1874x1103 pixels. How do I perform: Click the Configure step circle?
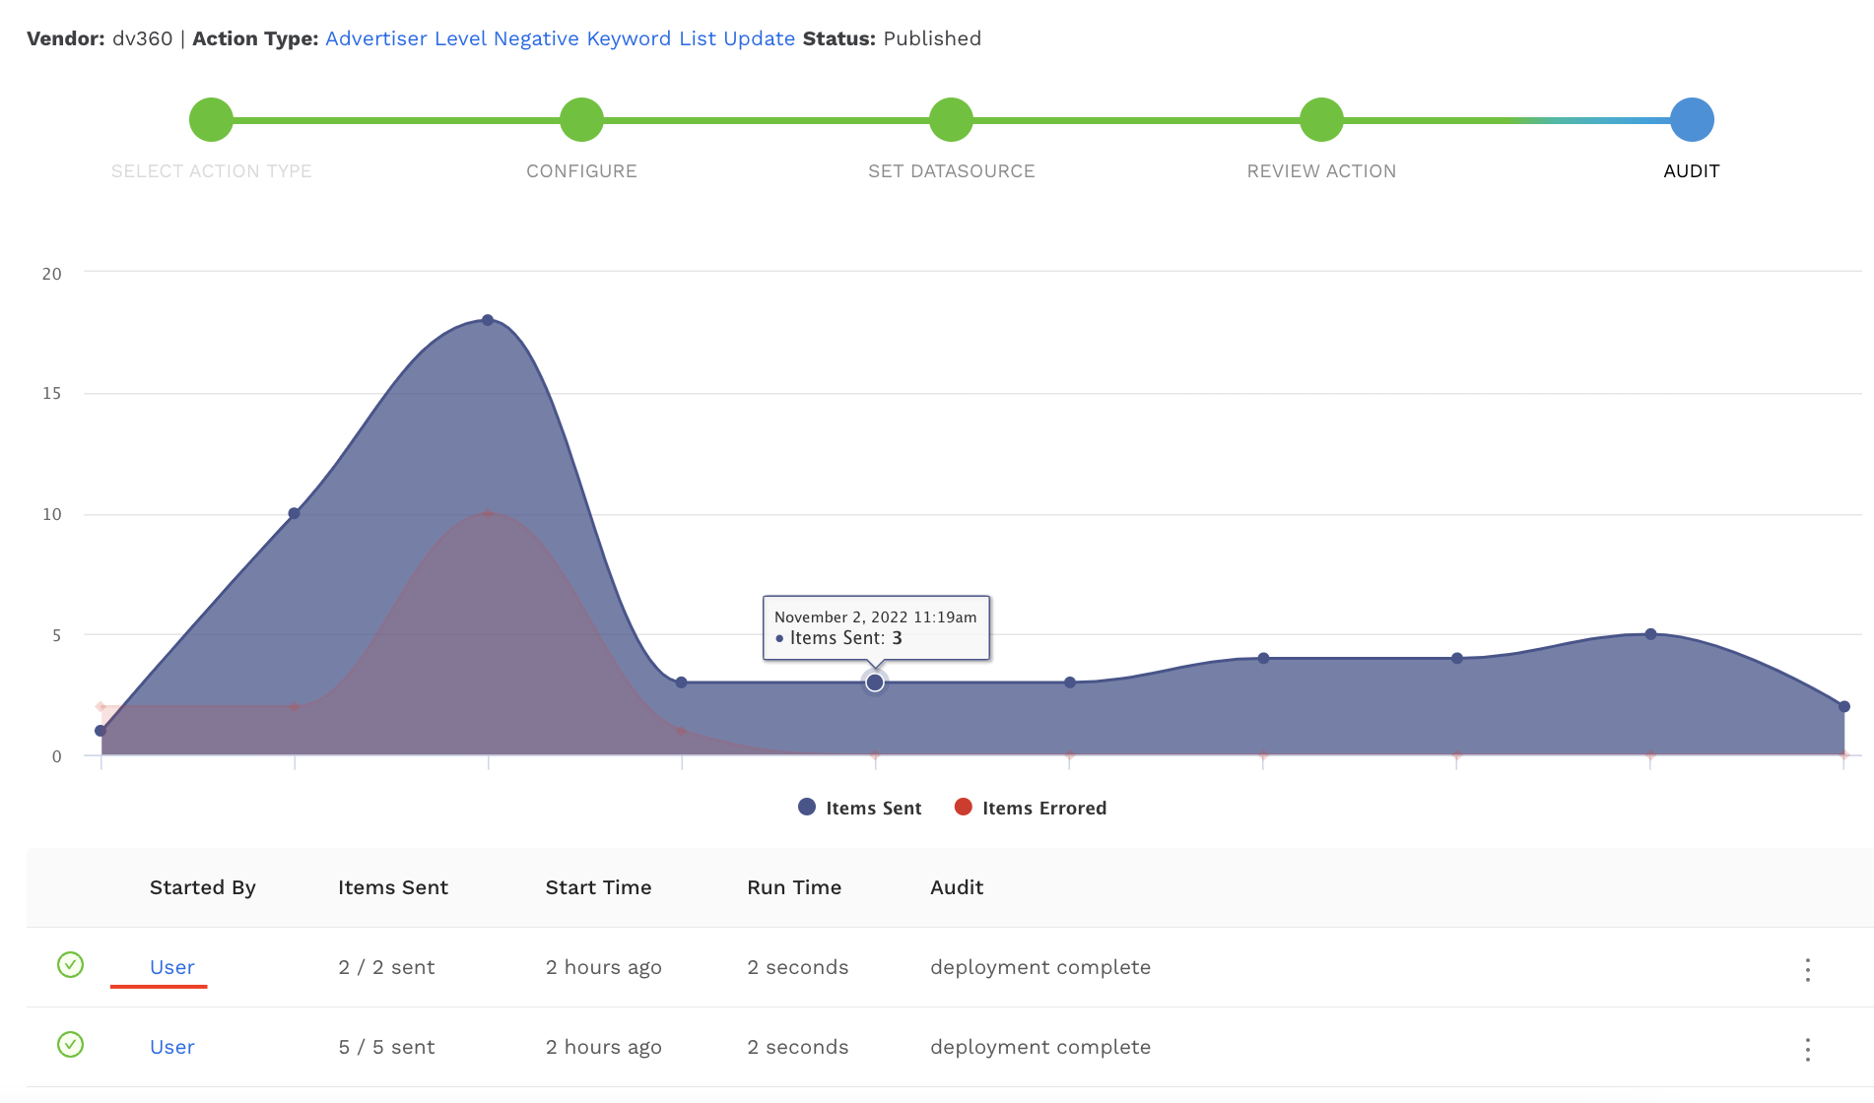pyautogui.click(x=581, y=120)
